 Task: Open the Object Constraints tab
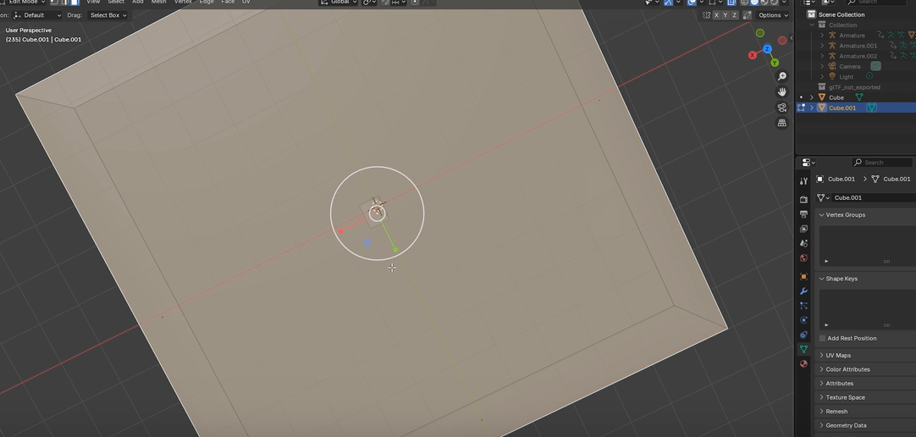pos(804,335)
